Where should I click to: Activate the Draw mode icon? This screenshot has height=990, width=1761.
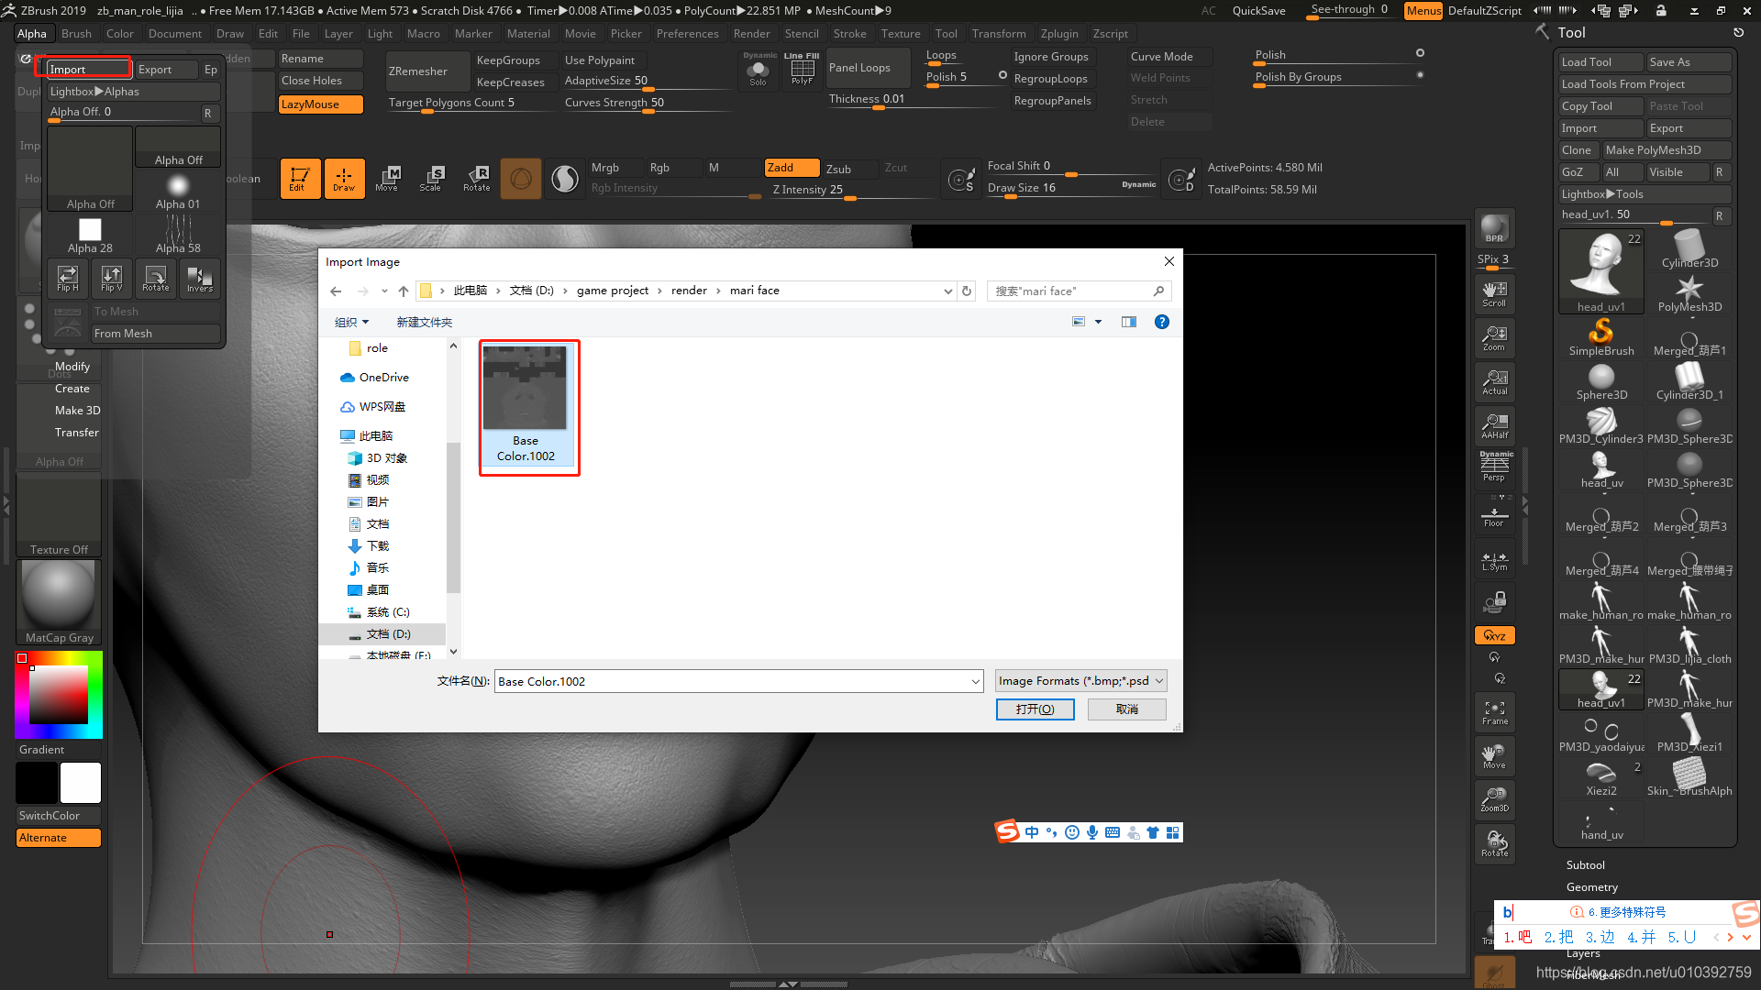tap(344, 178)
